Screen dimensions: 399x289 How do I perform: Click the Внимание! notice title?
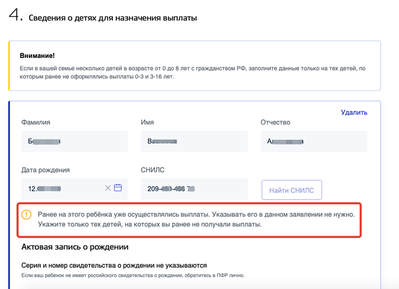37,56
